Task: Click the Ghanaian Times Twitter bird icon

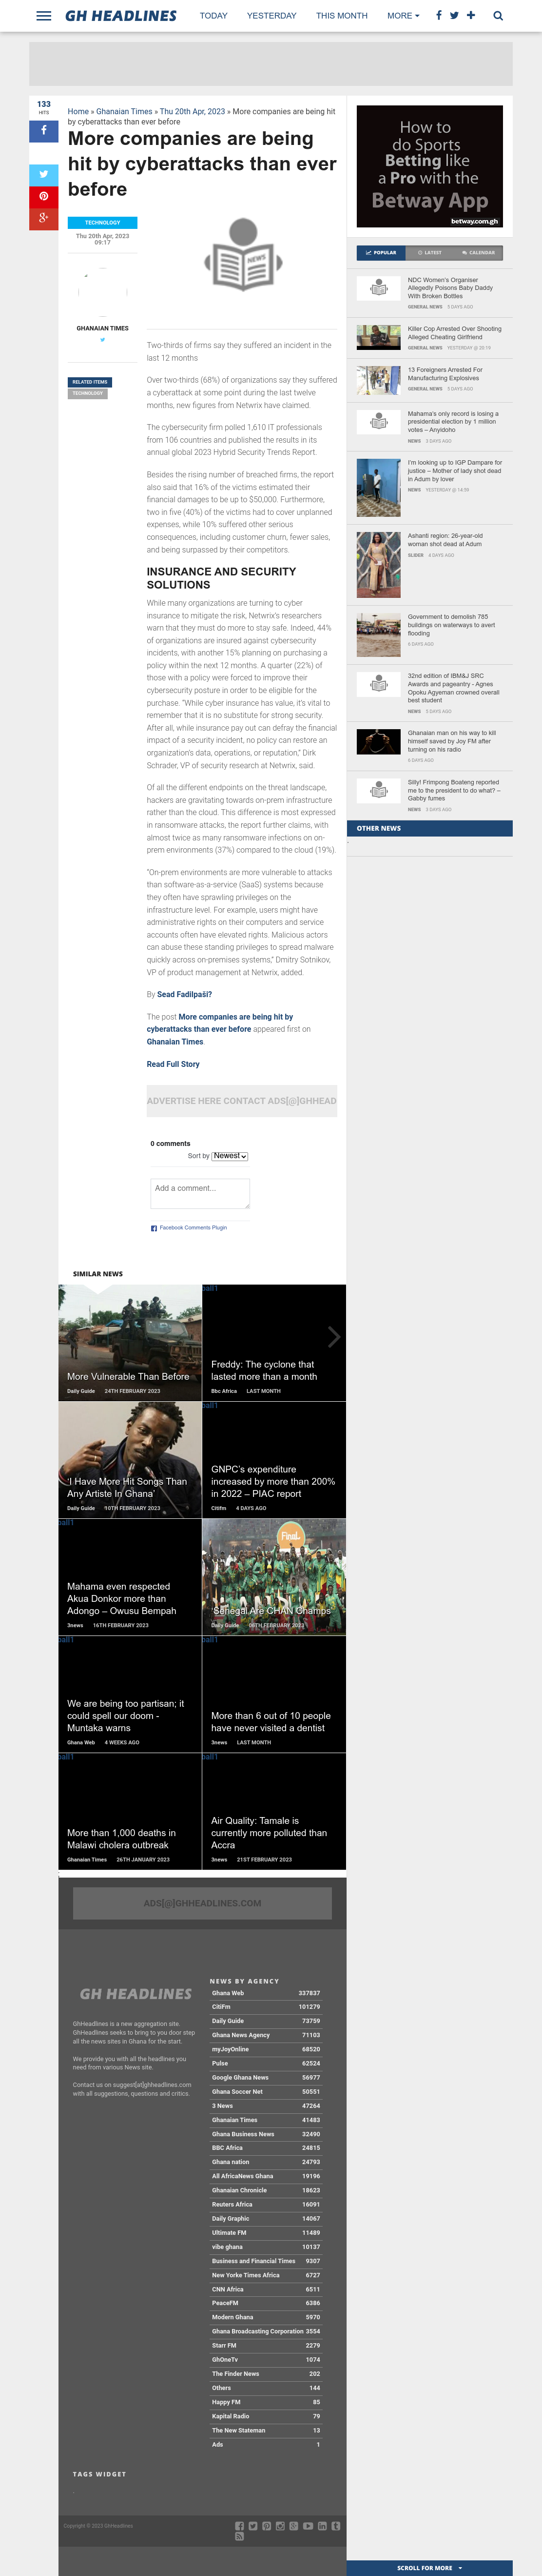Action: (x=102, y=340)
